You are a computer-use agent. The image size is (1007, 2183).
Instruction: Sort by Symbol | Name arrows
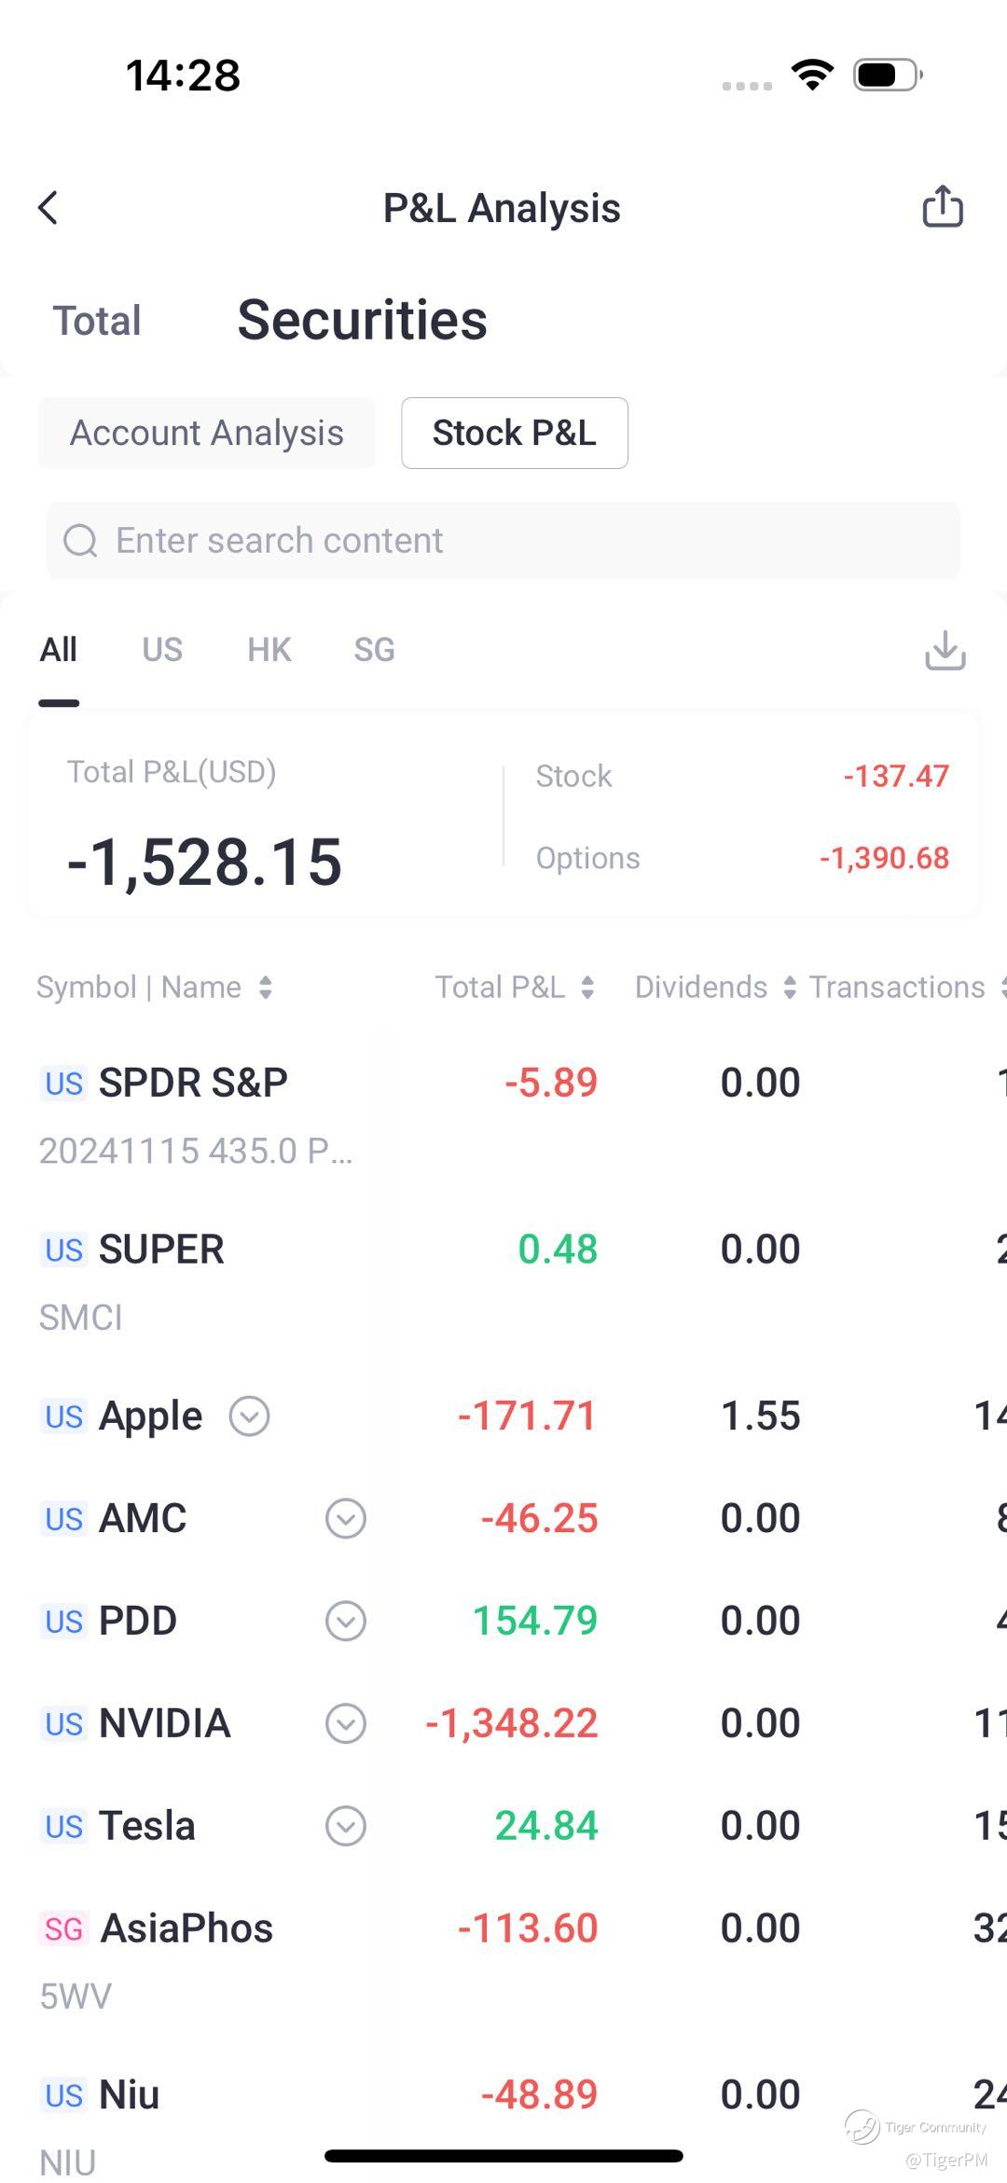(266, 988)
